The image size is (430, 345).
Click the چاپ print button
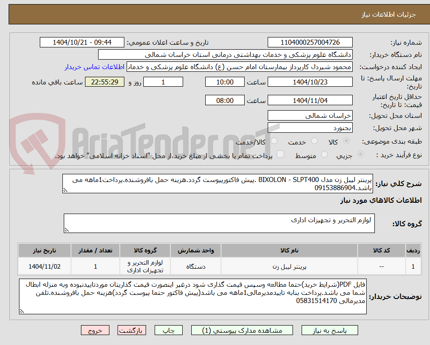click(168, 330)
